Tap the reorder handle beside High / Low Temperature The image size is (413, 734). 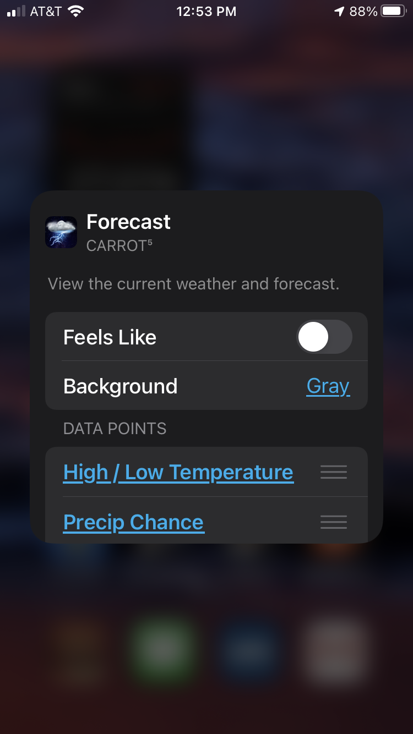[x=334, y=472]
